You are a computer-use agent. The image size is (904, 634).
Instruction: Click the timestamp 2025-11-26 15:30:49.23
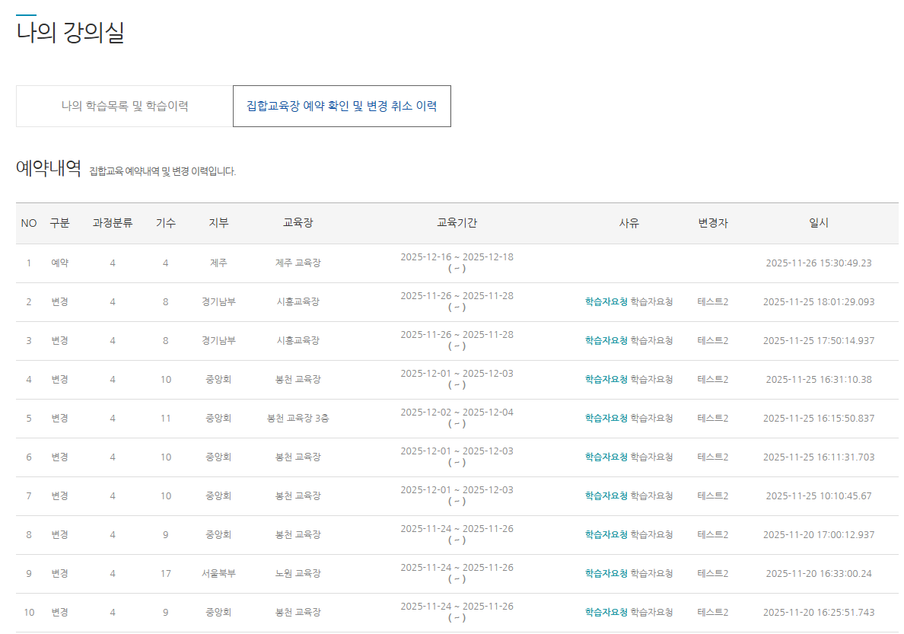tap(819, 263)
